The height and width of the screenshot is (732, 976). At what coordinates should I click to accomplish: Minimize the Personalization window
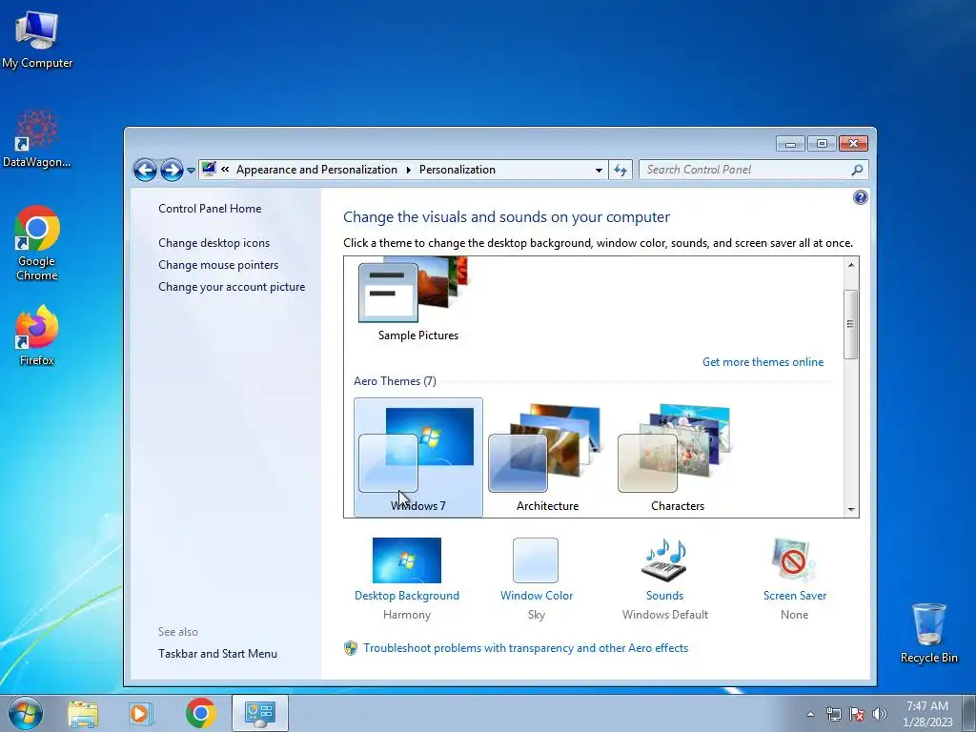click(x=790, y=144)
